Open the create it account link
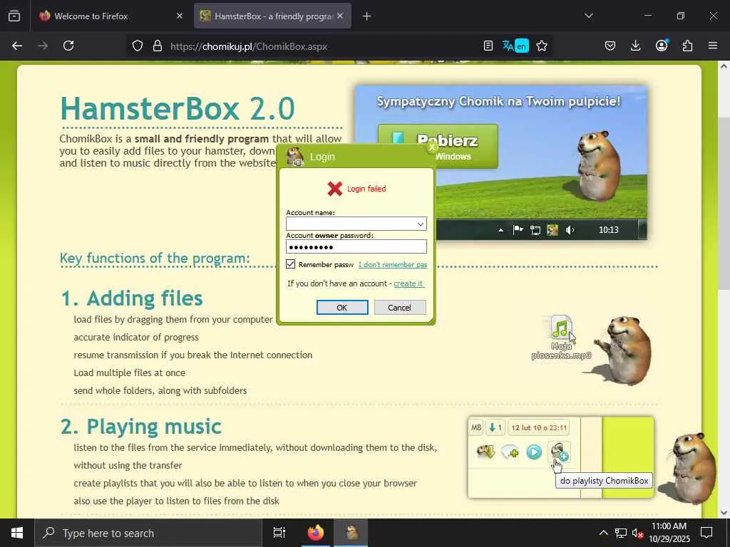The width and height of the screenshot is (730, 547). click(408, 283)
